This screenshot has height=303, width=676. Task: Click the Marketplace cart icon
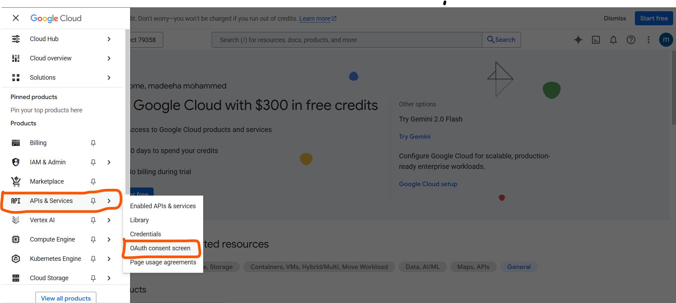[16, 182]
